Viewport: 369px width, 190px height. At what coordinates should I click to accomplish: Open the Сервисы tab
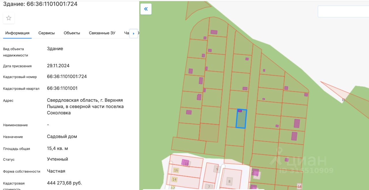pos(47,33)
